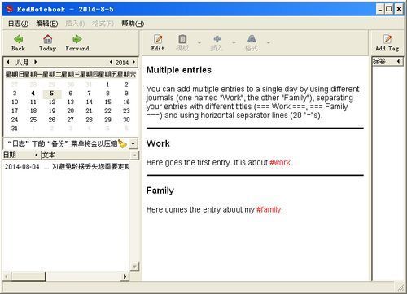Screen dimensions: 407x294
Task: Open the Journal (日志) menu
Action: click(x=18, y=24)
